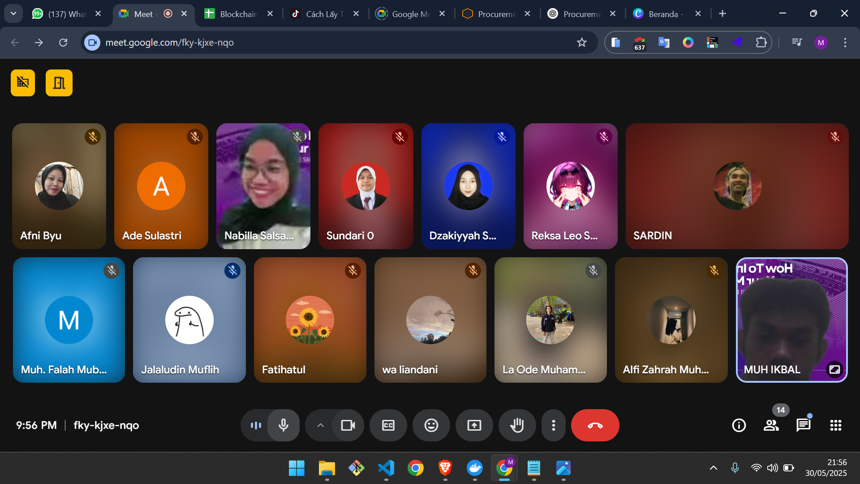
Task: Switch to the Blockchain tab
Action: pyautogui.click(x=238, y=14)
